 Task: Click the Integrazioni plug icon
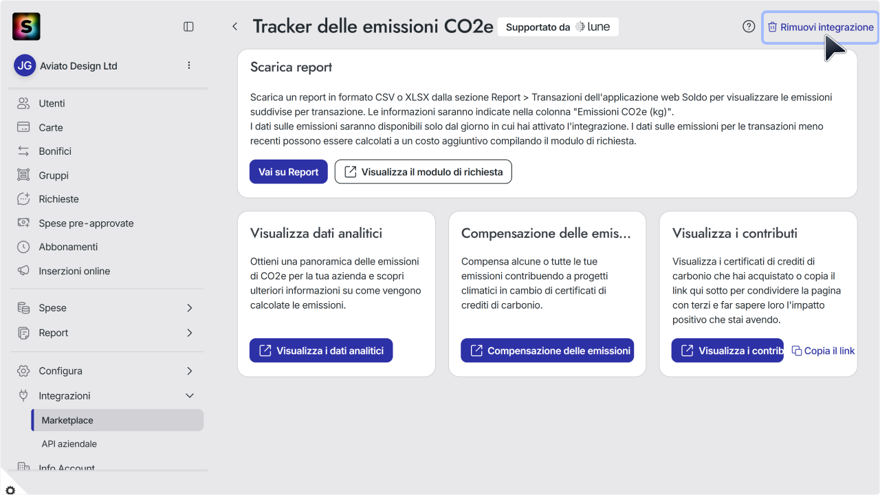(x=23, y=395)
